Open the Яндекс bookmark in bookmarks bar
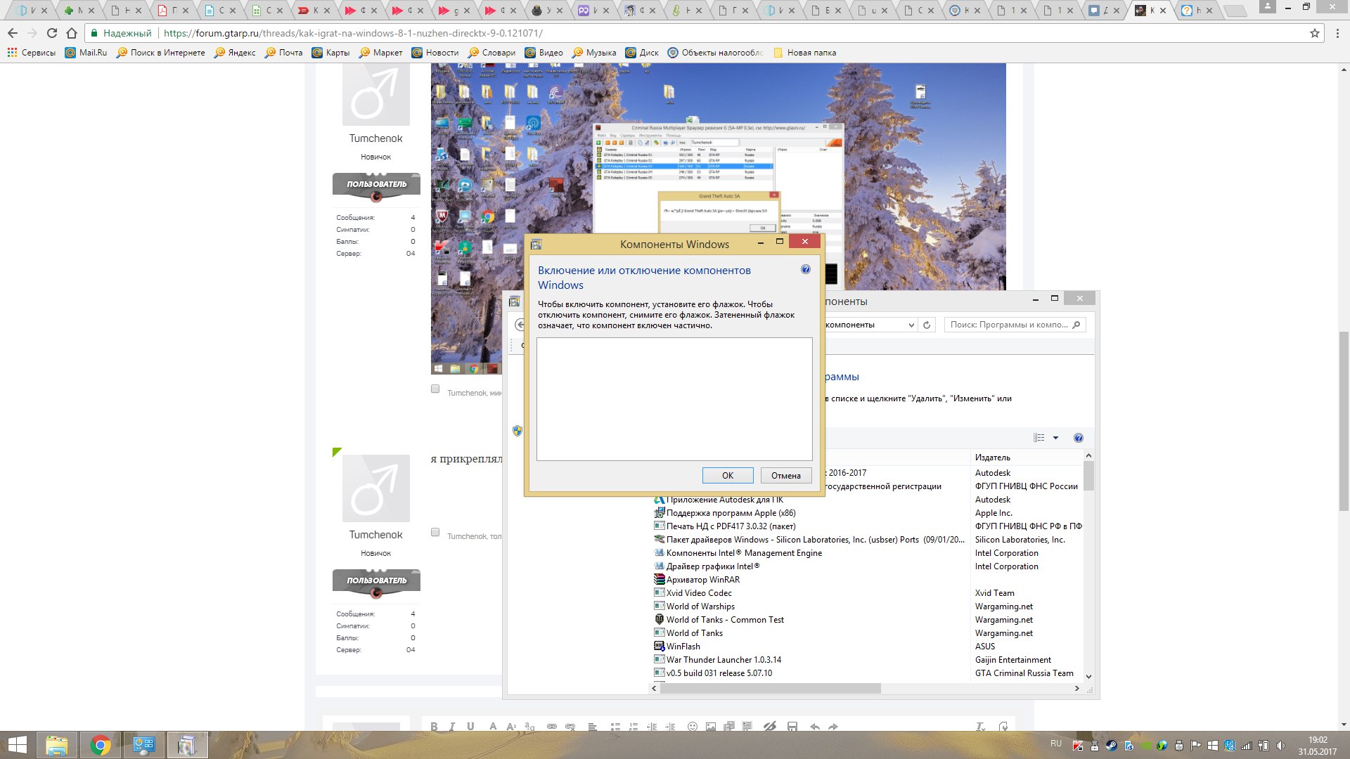Screen dimensions: 1350x759 point(235,53)
